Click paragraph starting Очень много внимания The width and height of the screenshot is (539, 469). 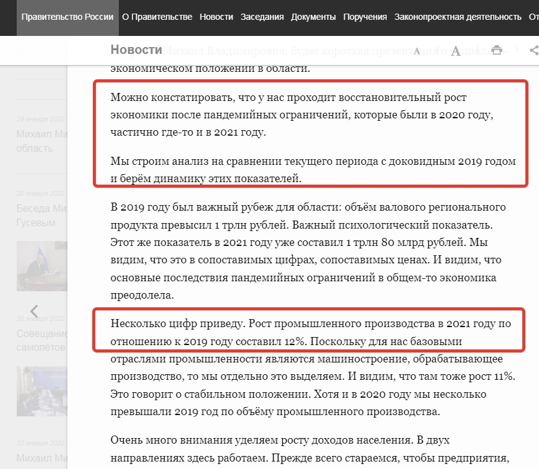coord(309,449)
